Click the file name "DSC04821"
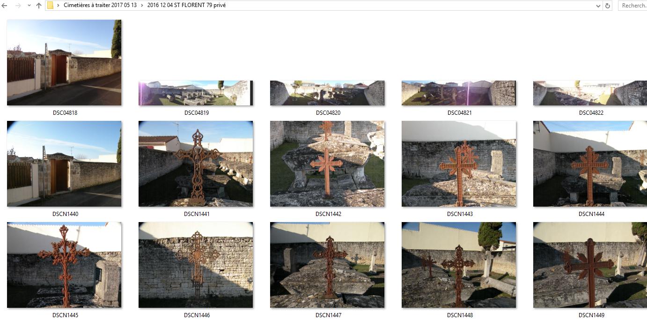The height and width of the screenshot is (320, 647). 460,113
